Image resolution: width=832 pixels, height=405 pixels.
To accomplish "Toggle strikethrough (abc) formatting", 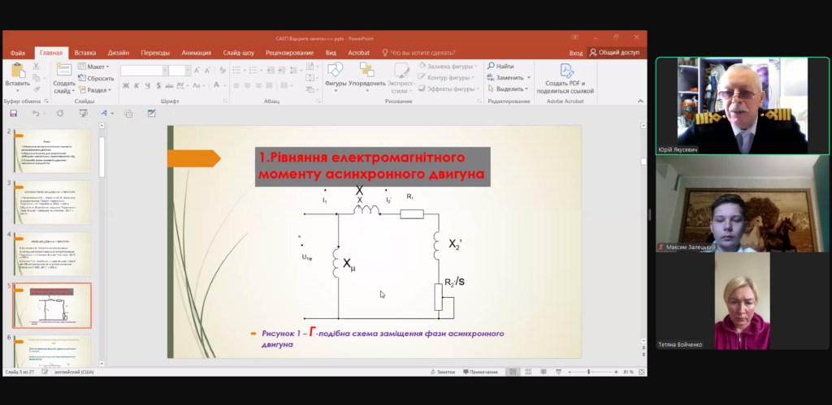I will click(x=169, y=85).
